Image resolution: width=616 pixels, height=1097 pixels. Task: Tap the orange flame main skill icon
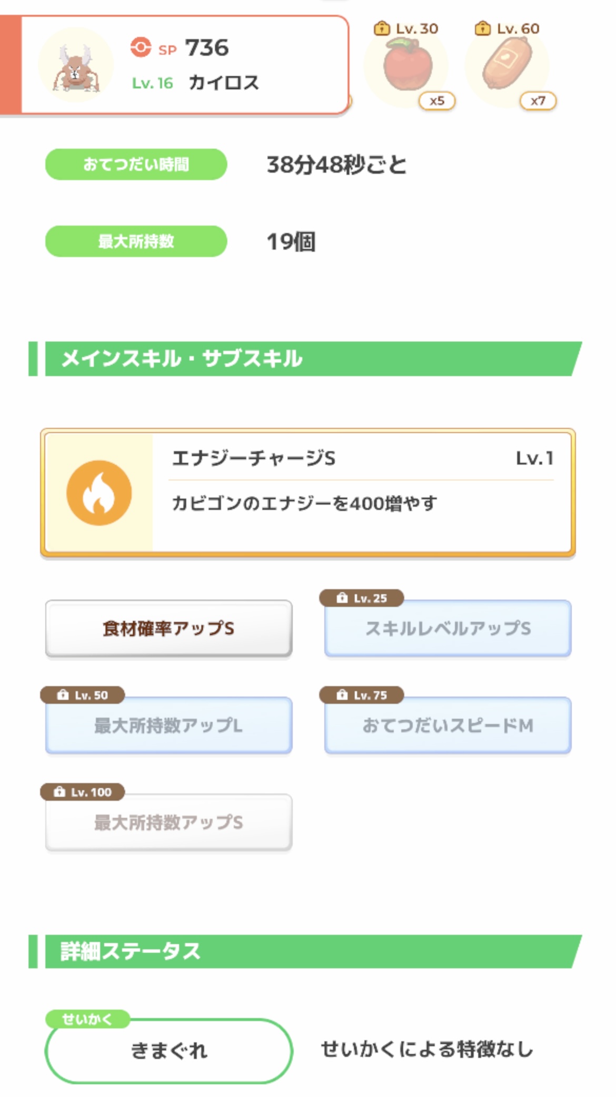99,493
